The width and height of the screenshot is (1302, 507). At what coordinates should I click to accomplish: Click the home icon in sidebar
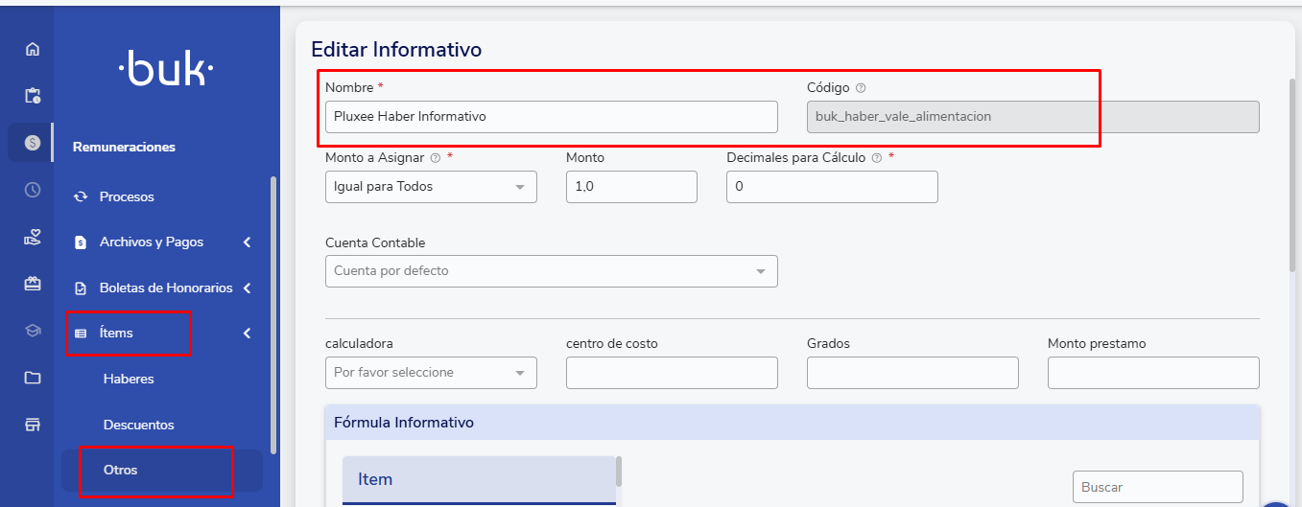pos(33,49)
